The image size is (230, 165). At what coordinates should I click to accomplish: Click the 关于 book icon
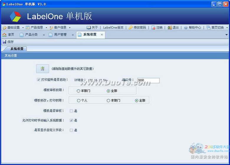(88, 28)
